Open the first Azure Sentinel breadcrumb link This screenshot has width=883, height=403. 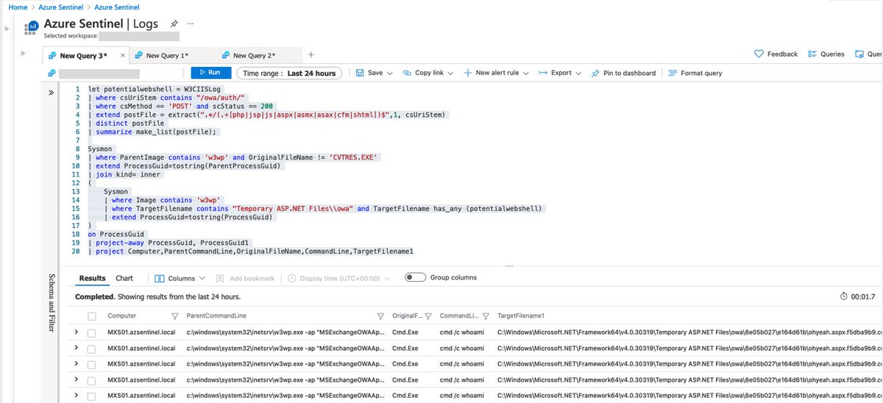(x=62, y=7)
